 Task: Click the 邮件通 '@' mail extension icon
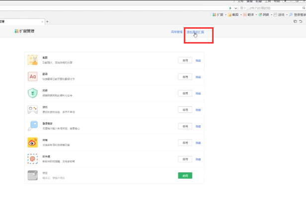pos(33,159)
